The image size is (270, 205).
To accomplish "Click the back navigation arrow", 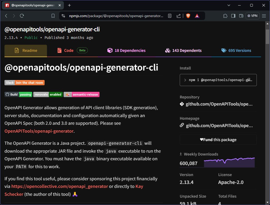I will [6, 16].
